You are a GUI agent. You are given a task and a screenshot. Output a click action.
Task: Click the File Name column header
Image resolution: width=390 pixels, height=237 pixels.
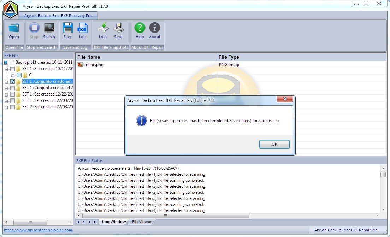146,57
